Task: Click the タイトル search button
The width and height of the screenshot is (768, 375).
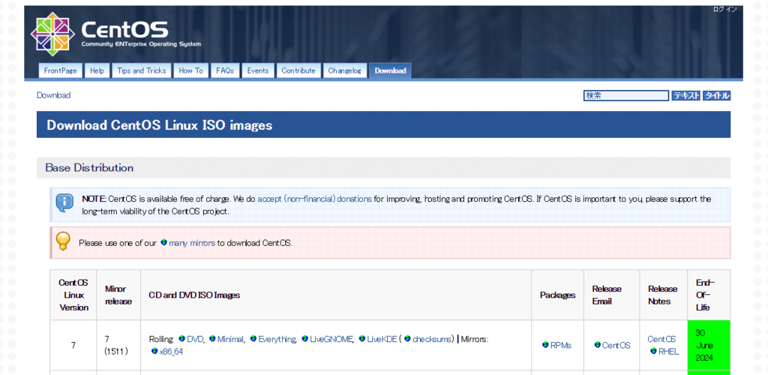Action: point(716,96)
